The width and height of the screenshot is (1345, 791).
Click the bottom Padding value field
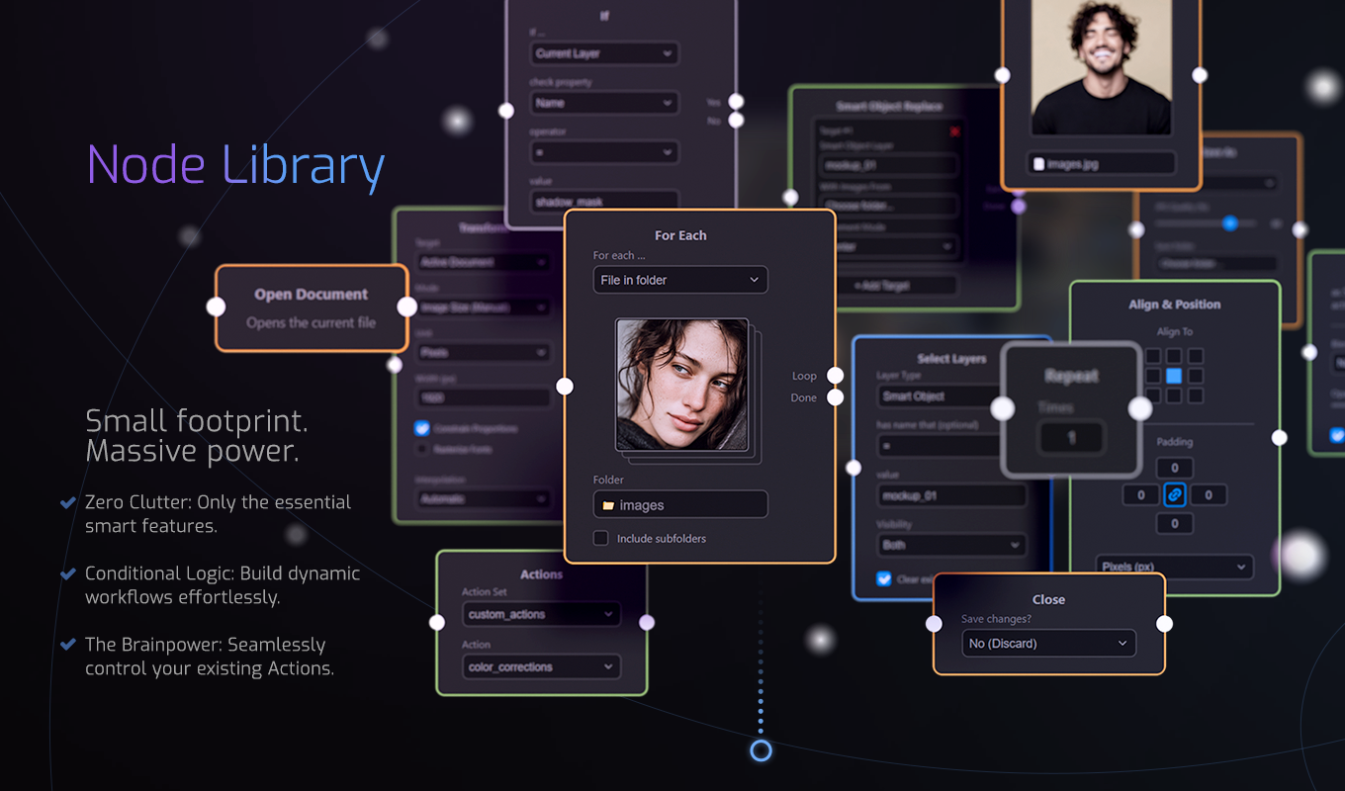pos(1175,523)
